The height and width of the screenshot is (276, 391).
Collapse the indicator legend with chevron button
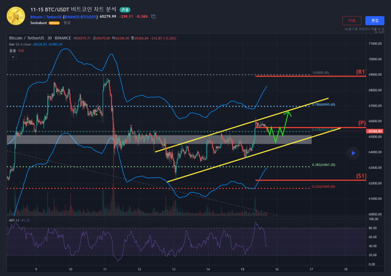(x=13, y=58)
